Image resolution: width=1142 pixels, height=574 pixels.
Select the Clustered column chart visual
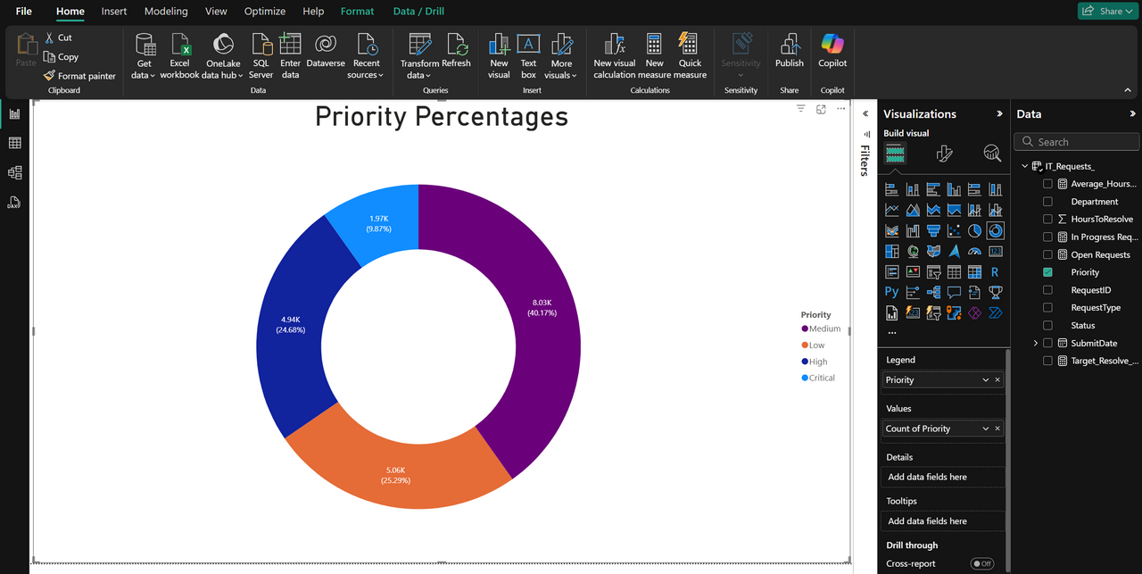point(954,189)
